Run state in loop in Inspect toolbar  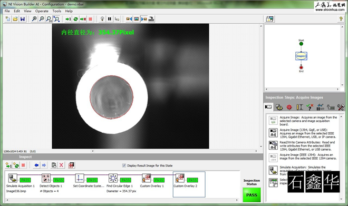(16, 165)
